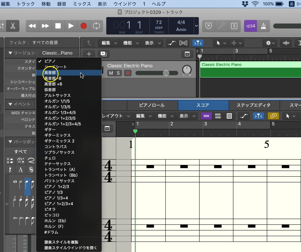The width and height of the screenshot is (301, 252).
Task: Click the yellow link chain icon in Score editor
Action: click(x=273, y=116)
